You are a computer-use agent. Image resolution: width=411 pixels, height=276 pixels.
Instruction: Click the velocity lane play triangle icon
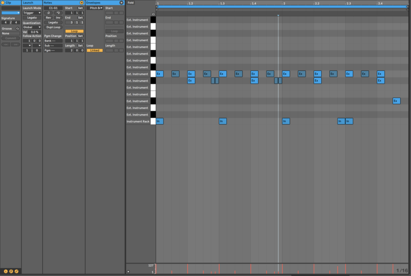click(x=128, y=272)
